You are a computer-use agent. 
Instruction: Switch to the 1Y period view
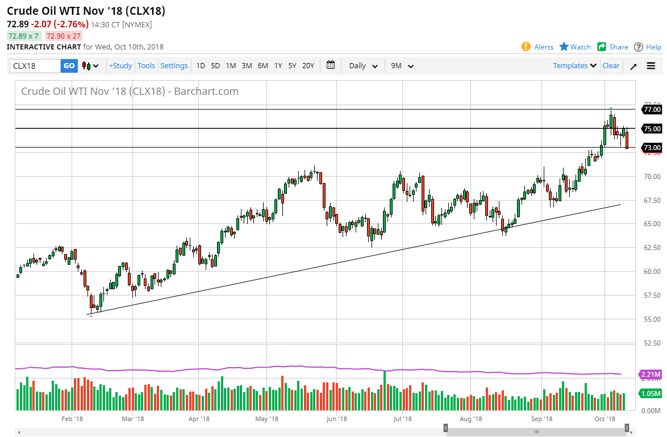point(278,65)
